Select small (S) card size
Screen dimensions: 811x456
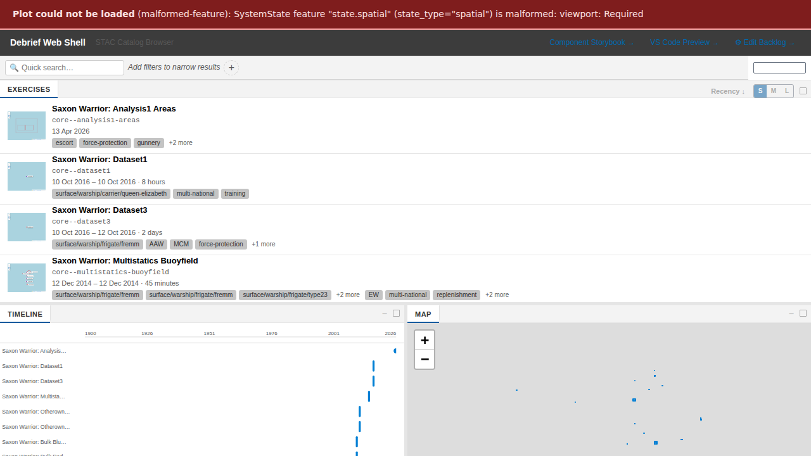coord(760,91)
